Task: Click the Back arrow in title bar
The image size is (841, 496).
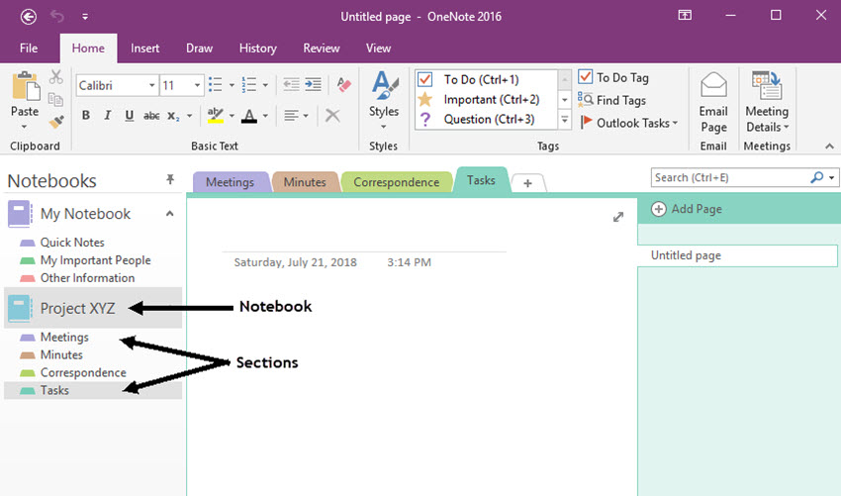Action: click(29, 17)
